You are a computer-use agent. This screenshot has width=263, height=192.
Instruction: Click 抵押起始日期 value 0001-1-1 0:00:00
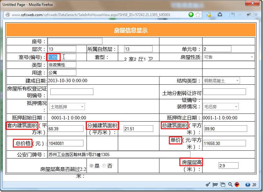pos(69,118)
